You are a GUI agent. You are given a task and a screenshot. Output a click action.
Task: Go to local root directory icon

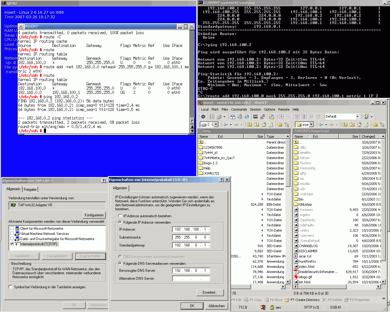click(x=257, y=124)
